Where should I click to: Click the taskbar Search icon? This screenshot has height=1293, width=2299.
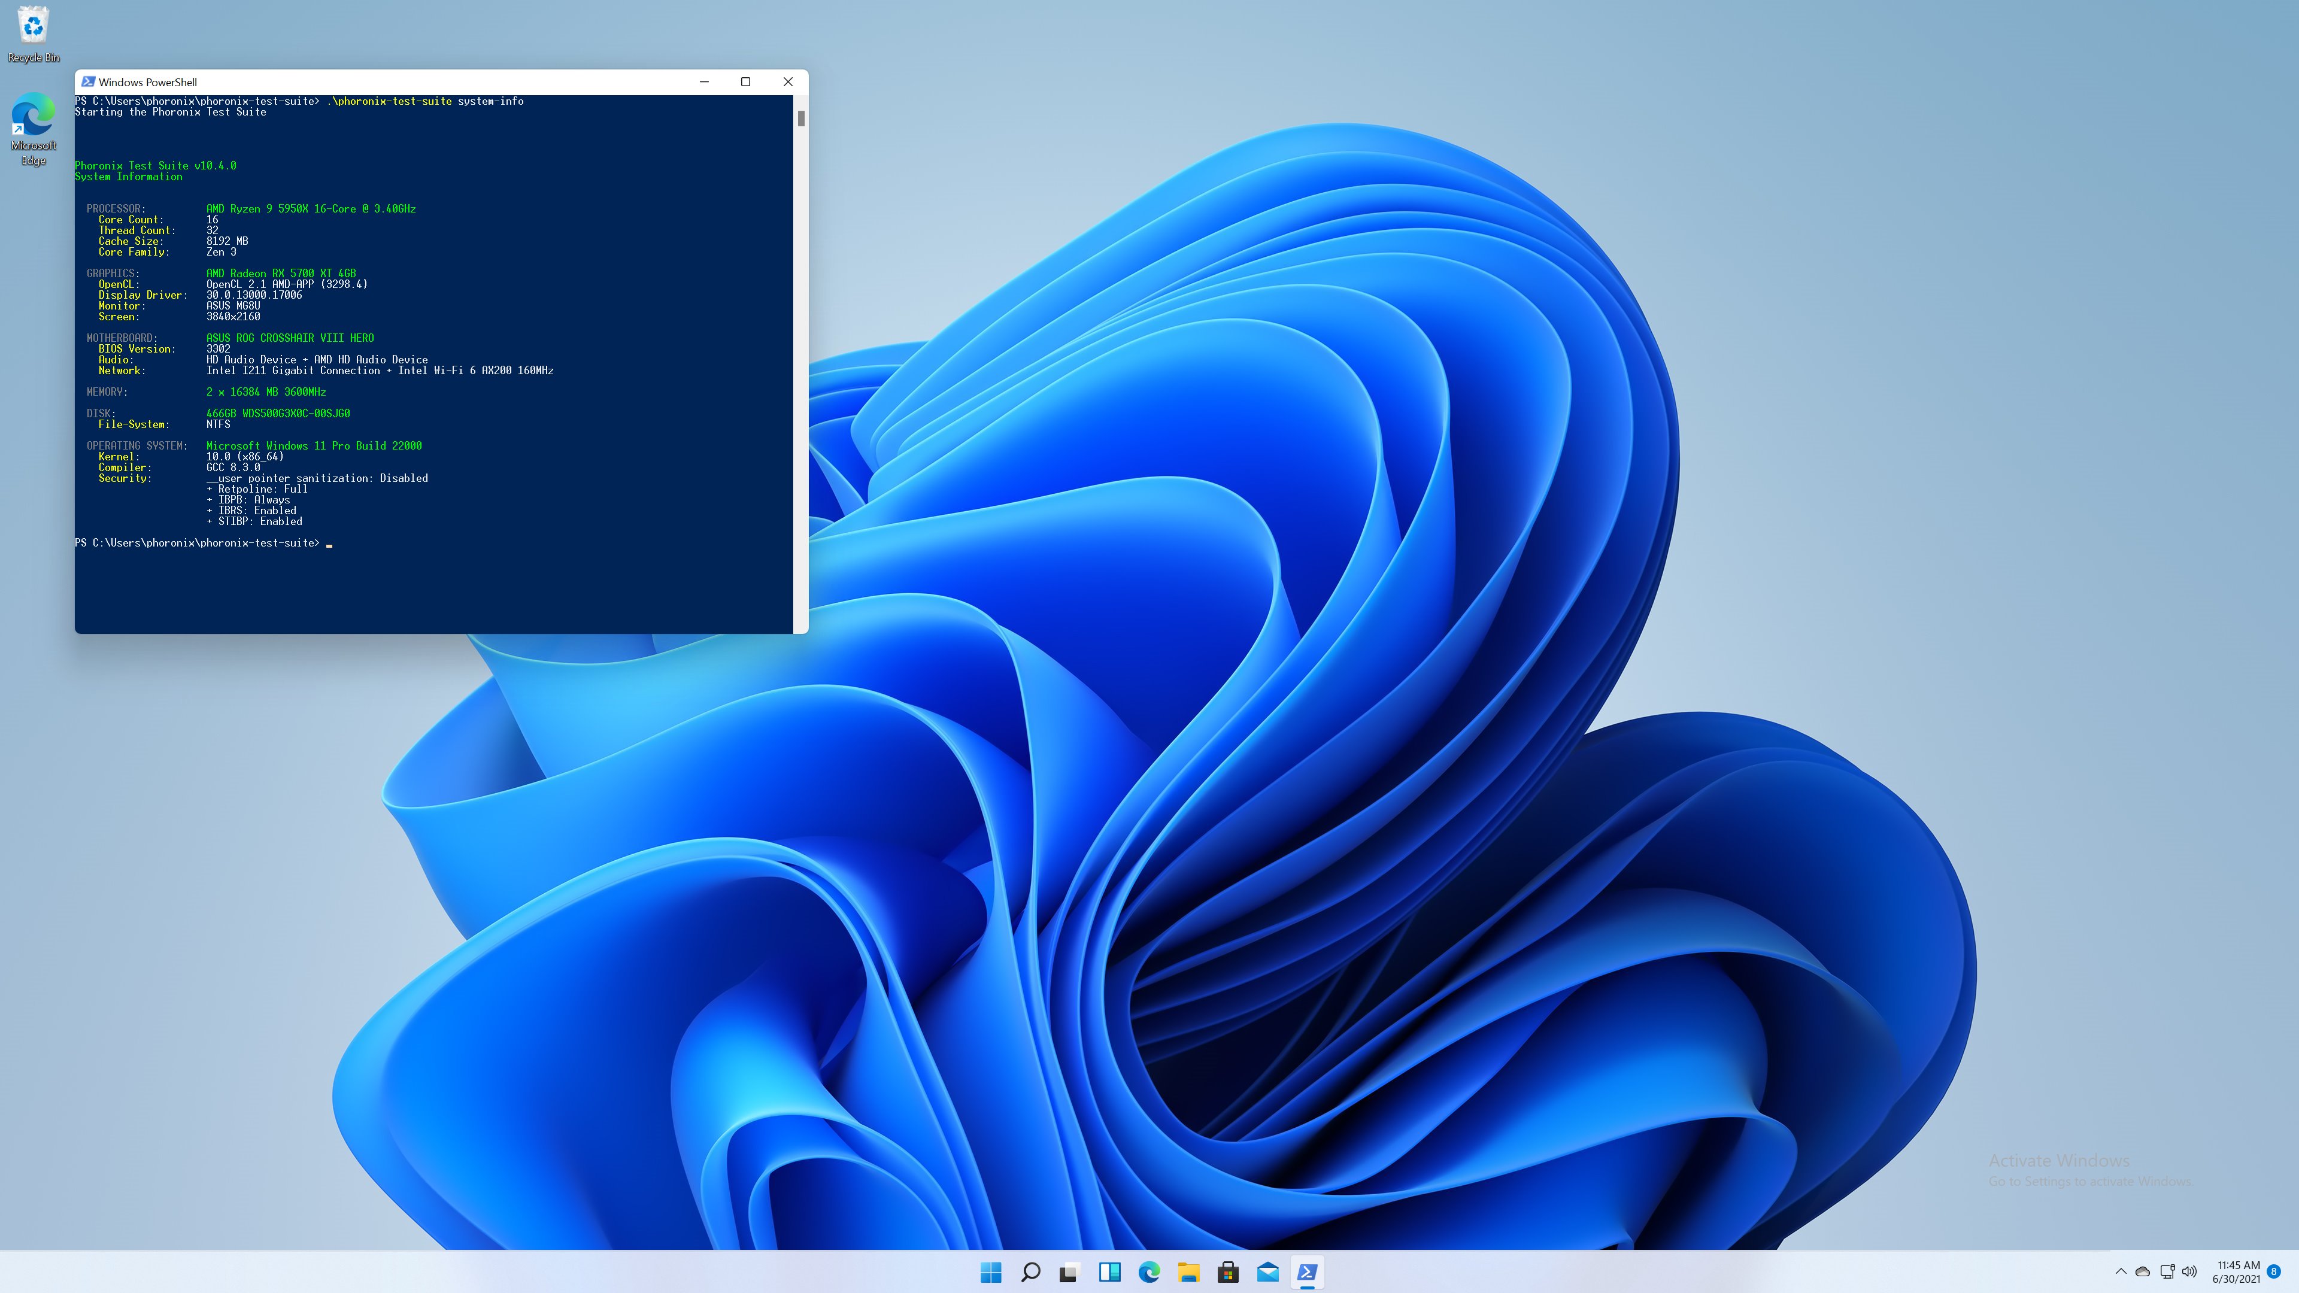[x=1030, y=1273]
